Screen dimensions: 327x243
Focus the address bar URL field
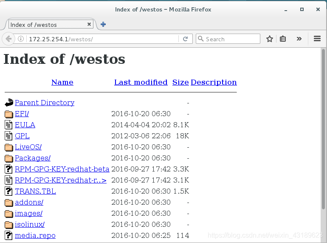click(x=102, y=39)
